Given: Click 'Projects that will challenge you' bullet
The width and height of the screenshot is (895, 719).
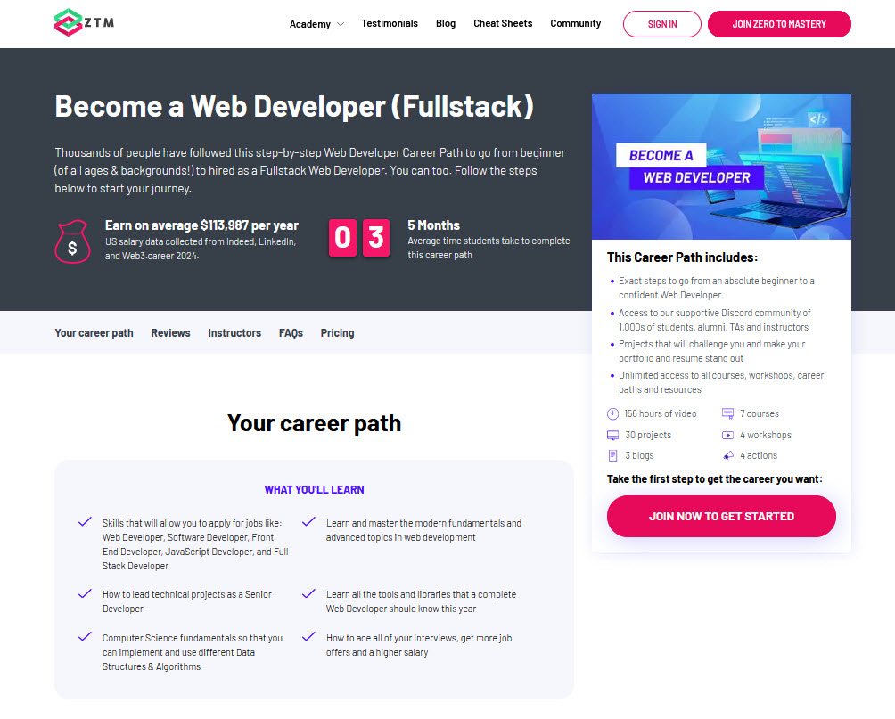Looking at the screenshot, I should [711, 351].
